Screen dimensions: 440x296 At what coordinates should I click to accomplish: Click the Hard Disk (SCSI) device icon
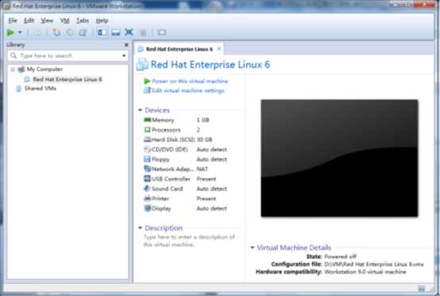(x=147, y=140)
